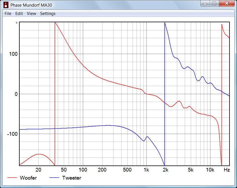Viewport: 237px width, 188px height.
Task: Click the 500 frequency axis label
Action: (x=127, y=170)
